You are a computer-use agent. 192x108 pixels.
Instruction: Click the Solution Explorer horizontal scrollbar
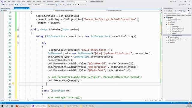click(177, 100)
